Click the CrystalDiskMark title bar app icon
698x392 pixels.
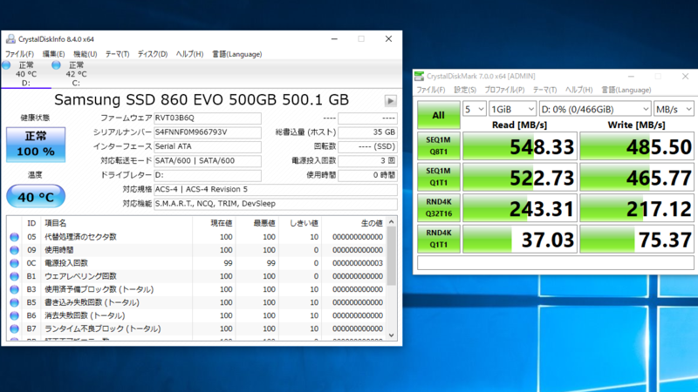coord(419,76)
